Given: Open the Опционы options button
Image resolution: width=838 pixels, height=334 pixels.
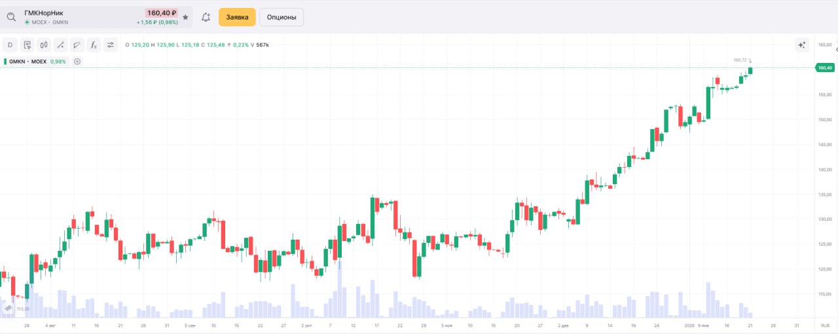Looking at the screenshot, I should pos(282,17).
